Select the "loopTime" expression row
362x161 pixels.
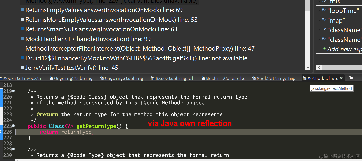339,11
